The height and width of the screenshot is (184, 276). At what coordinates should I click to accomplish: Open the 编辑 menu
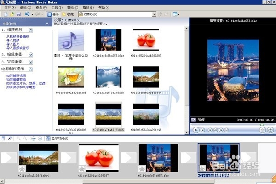tap(25, 7)
